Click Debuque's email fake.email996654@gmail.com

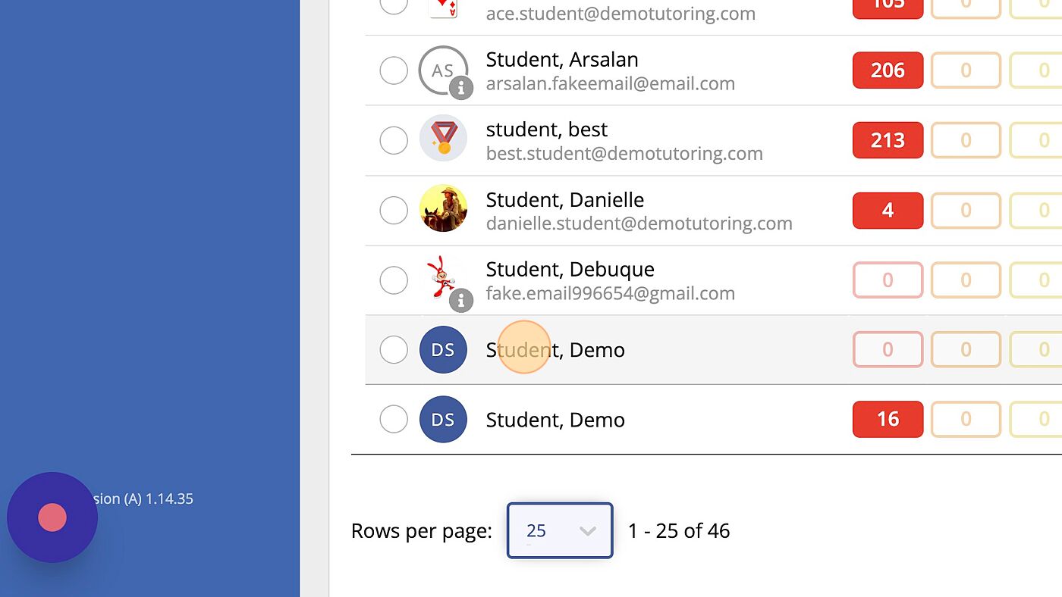[610, 294]
